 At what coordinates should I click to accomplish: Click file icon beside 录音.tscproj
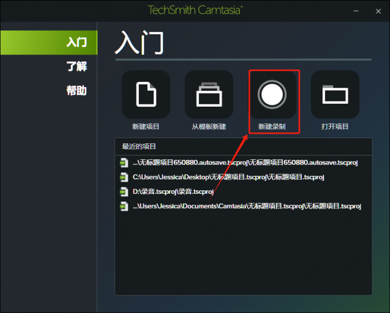click(124, 191)
